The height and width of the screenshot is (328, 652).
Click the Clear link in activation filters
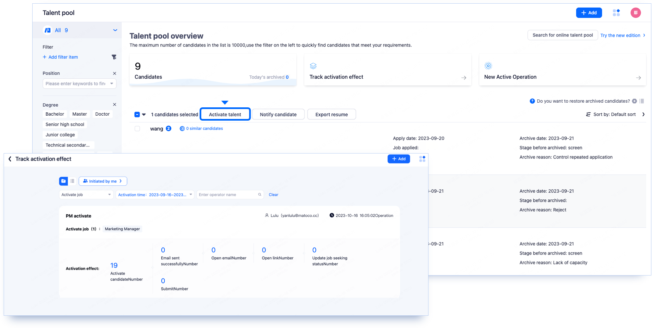[273, 195]
